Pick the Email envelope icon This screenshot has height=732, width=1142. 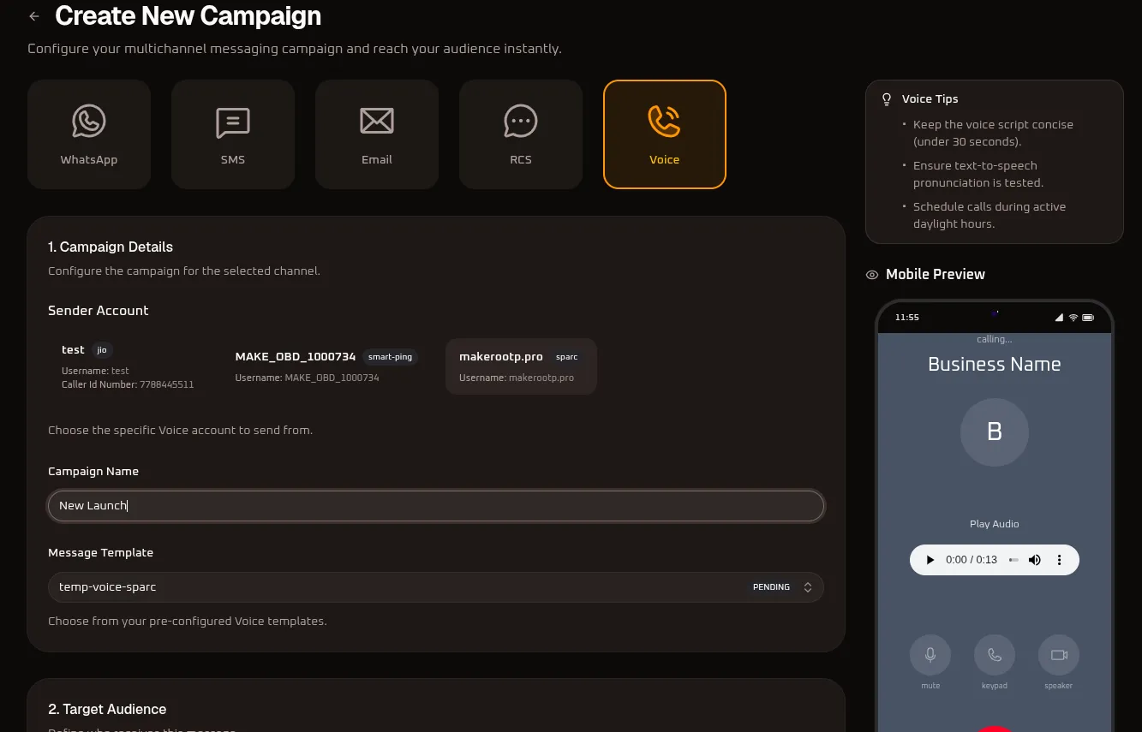point(377,122)
